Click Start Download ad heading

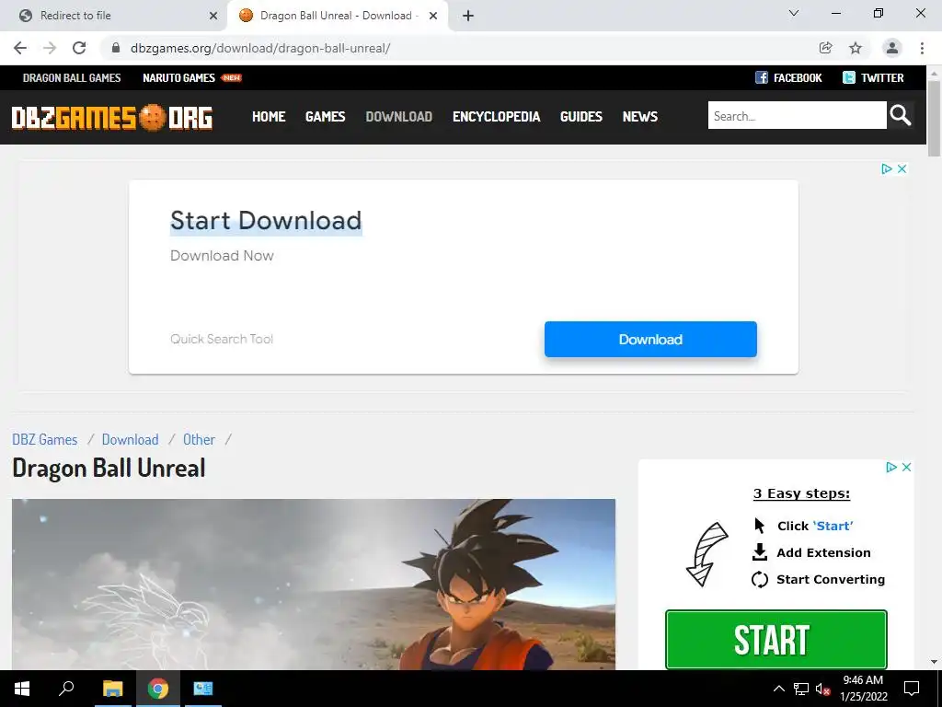click(266, 221)
